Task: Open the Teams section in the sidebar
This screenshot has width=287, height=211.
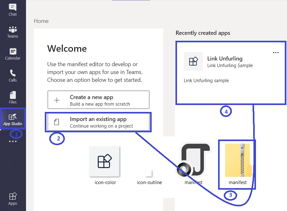Action: tap(13, 31)
